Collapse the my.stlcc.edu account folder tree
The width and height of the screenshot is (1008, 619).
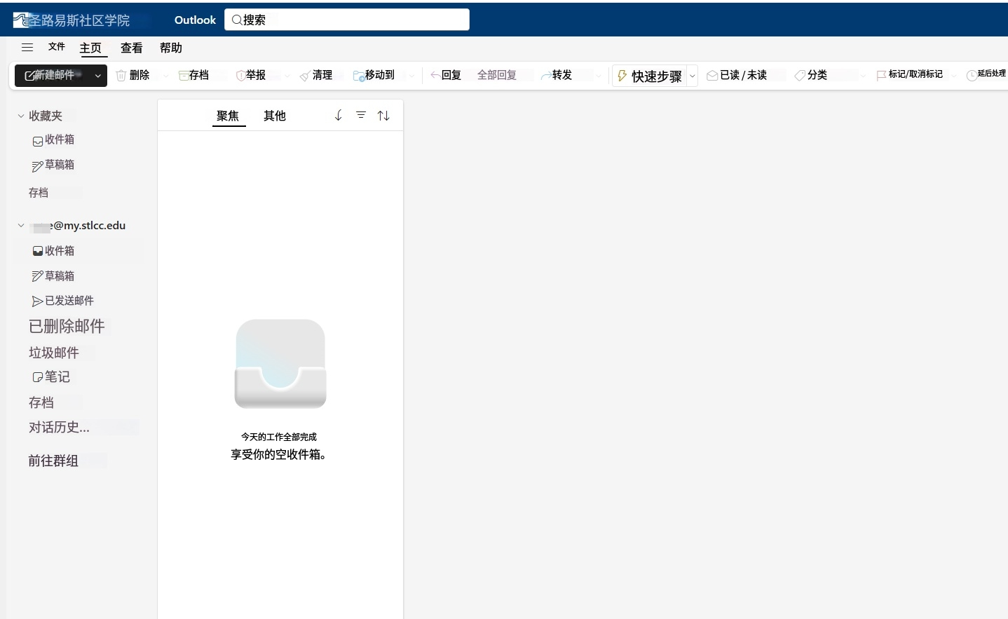[x=21, y=226]
